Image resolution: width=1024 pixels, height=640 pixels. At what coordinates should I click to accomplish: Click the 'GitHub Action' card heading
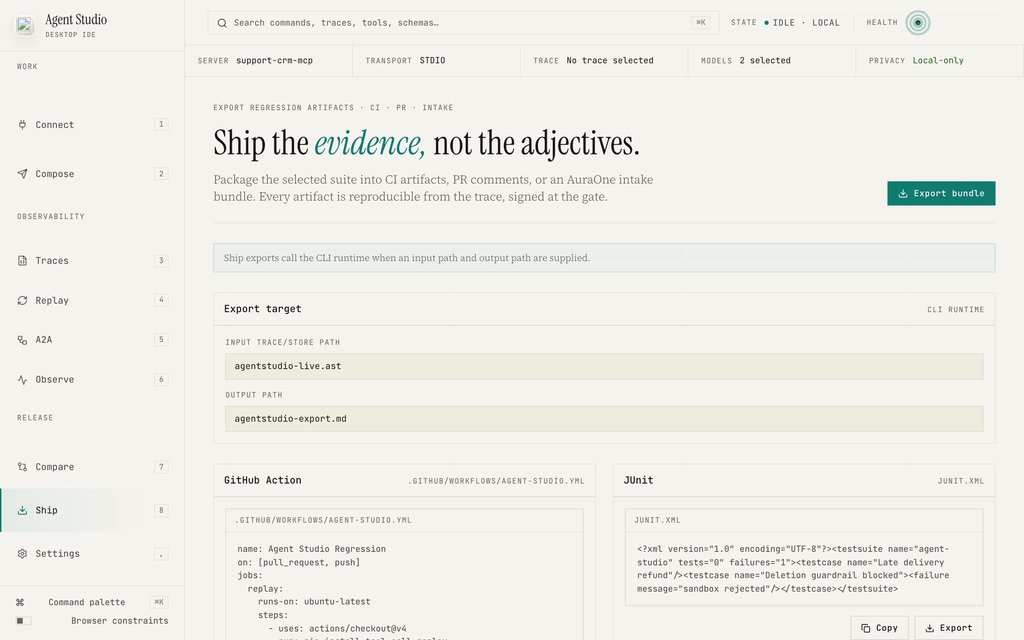coord(263,480)
